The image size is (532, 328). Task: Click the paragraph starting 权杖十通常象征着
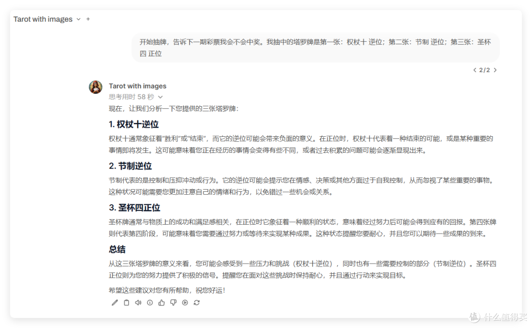pyautogui.click(x=301, y=145)
